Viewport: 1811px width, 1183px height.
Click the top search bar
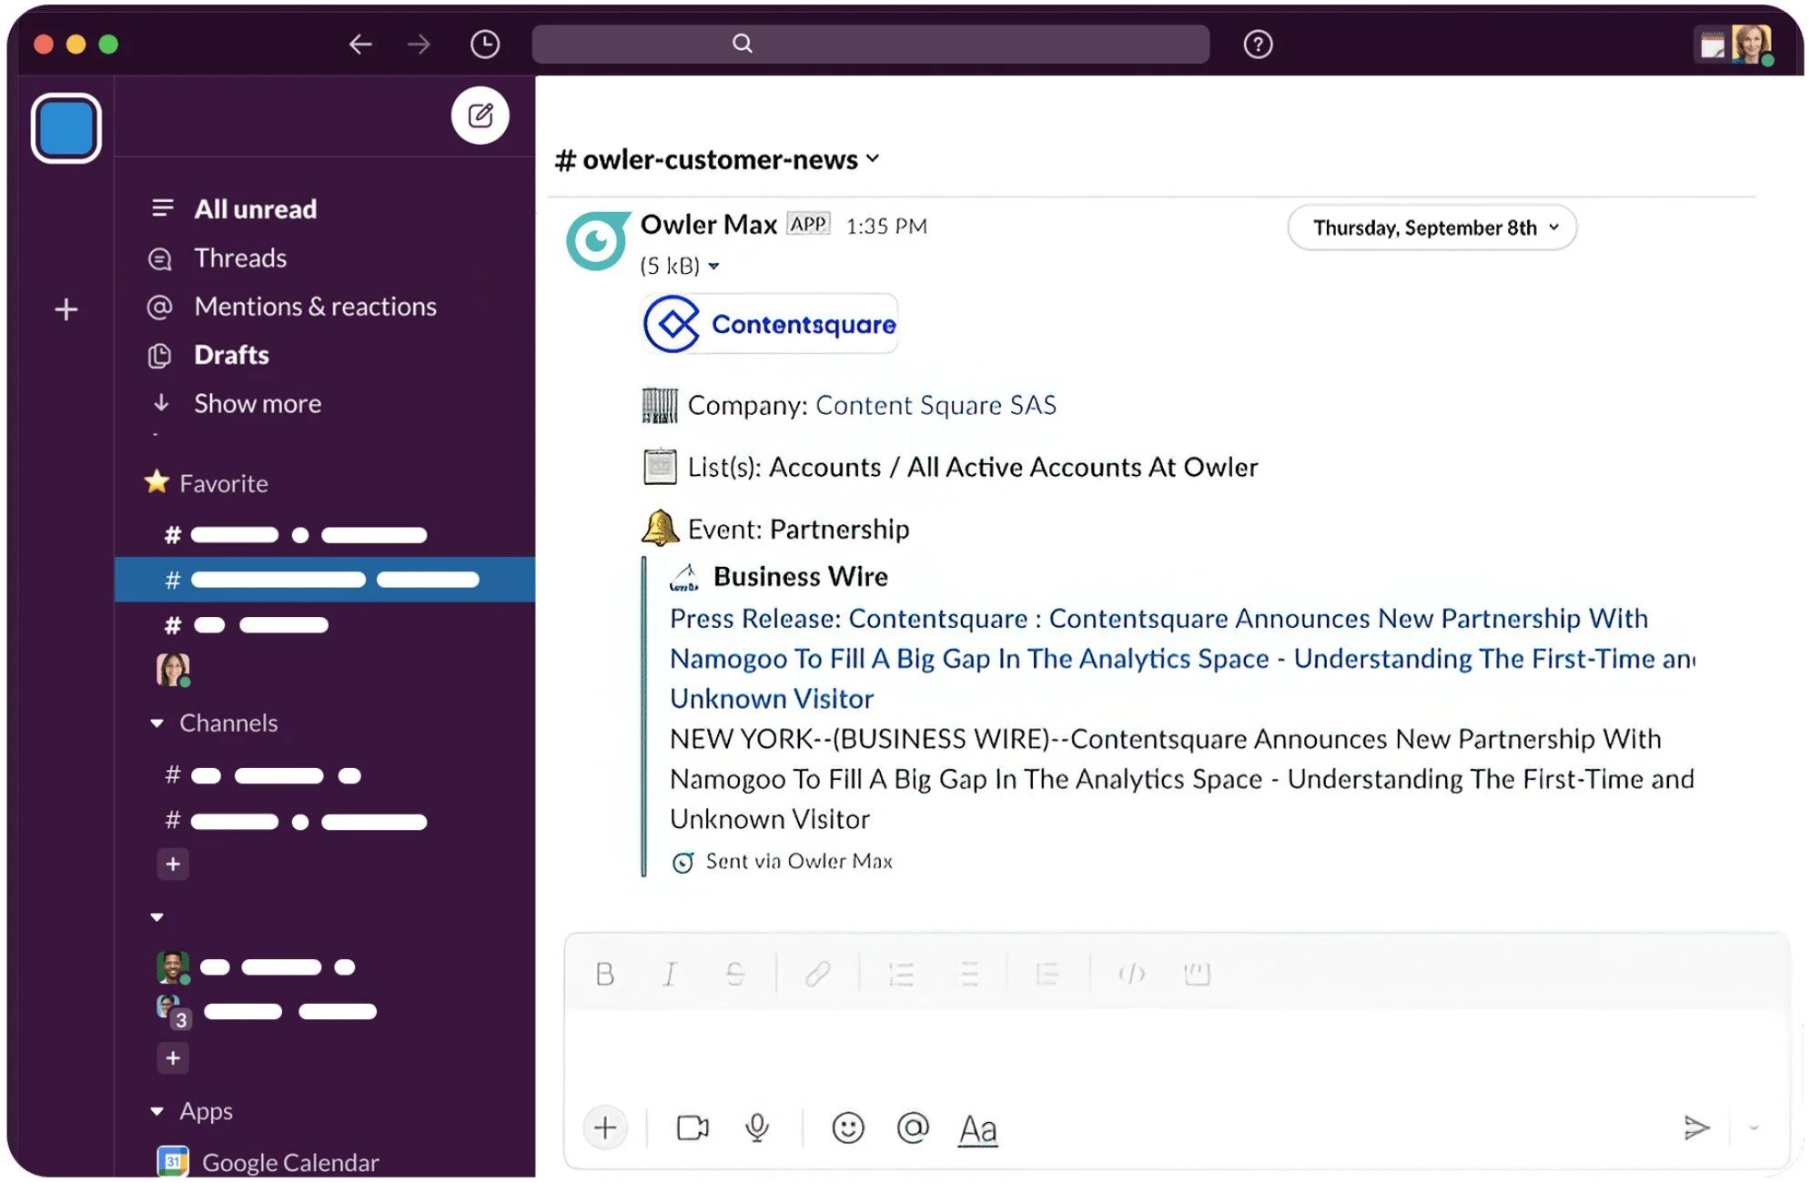(x=869, y=44)
